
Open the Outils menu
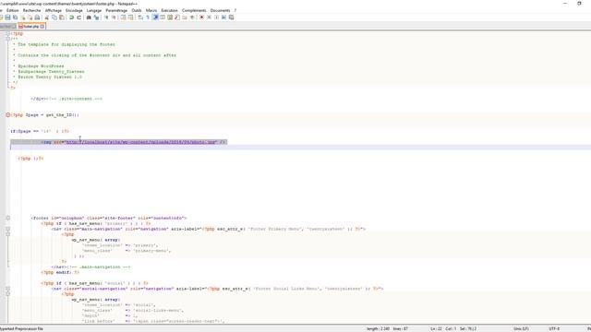pyautogui.click(x=137, y=10)
